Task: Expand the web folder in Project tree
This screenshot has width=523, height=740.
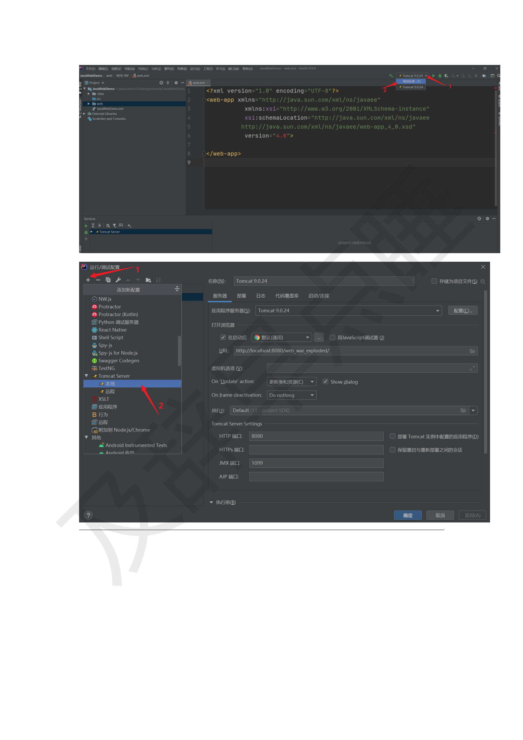Action: point(89,104)
